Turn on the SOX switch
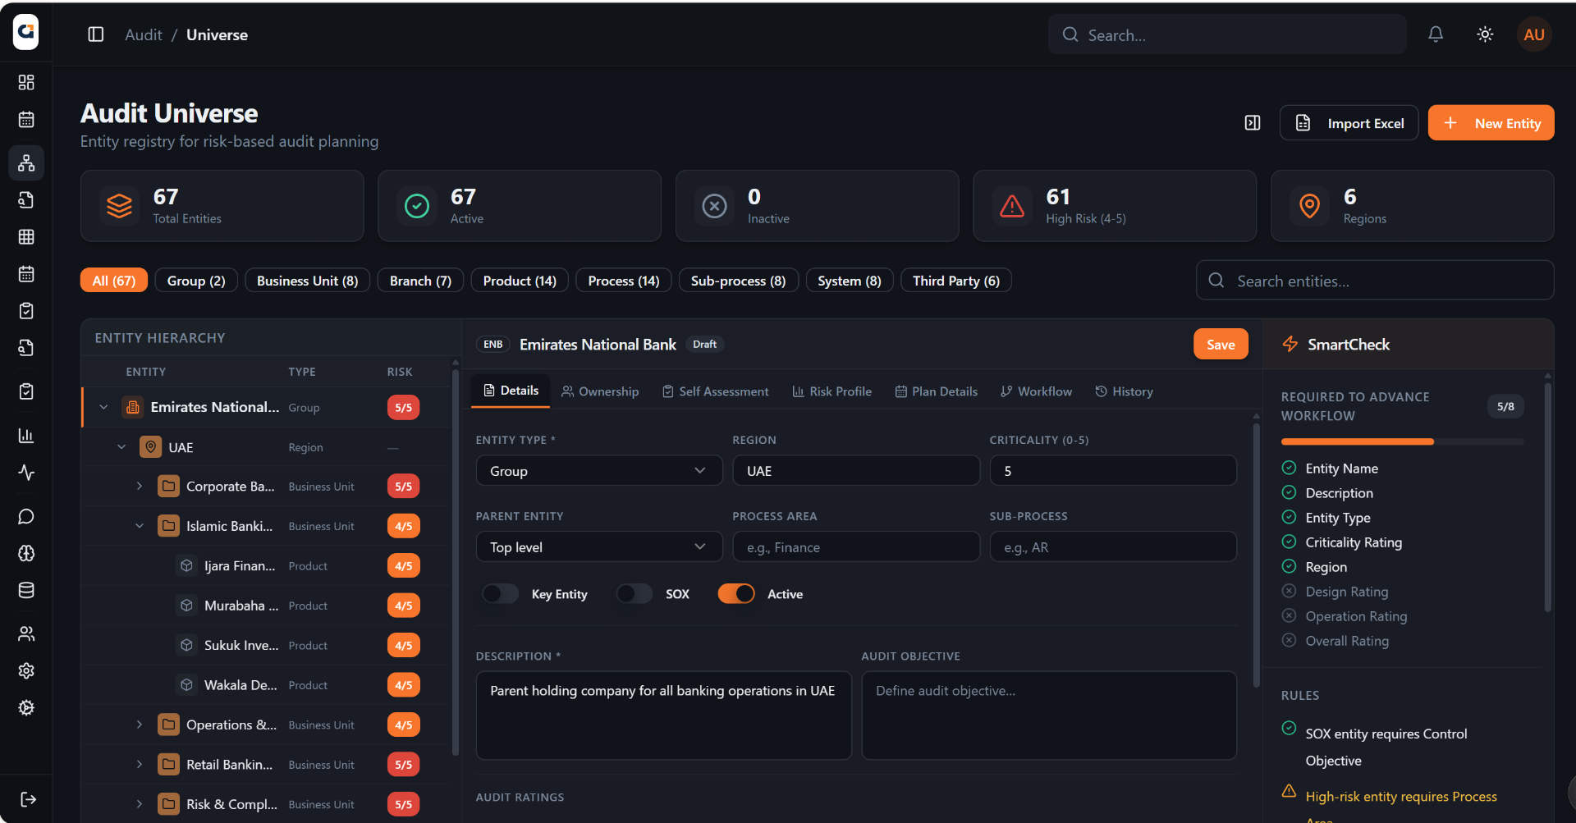1576x823 pixels. click(x=635, y=594)
